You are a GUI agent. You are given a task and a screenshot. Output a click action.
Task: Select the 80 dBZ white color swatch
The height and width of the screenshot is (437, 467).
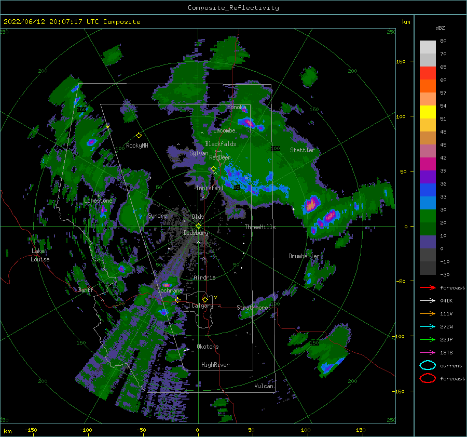tap(428, 47)
